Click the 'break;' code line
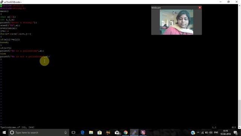Screen dimensions: 241x136 (x=5, y=42)
